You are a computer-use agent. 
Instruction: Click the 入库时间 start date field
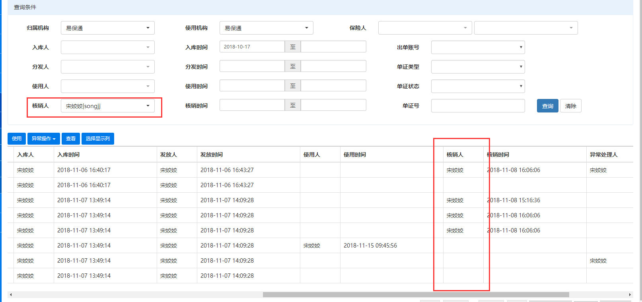(252, 47)
